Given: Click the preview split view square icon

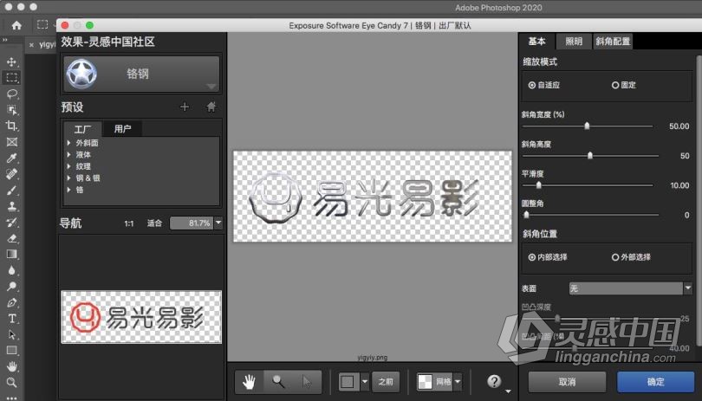Looking at the screenshot, I should 348,382.
